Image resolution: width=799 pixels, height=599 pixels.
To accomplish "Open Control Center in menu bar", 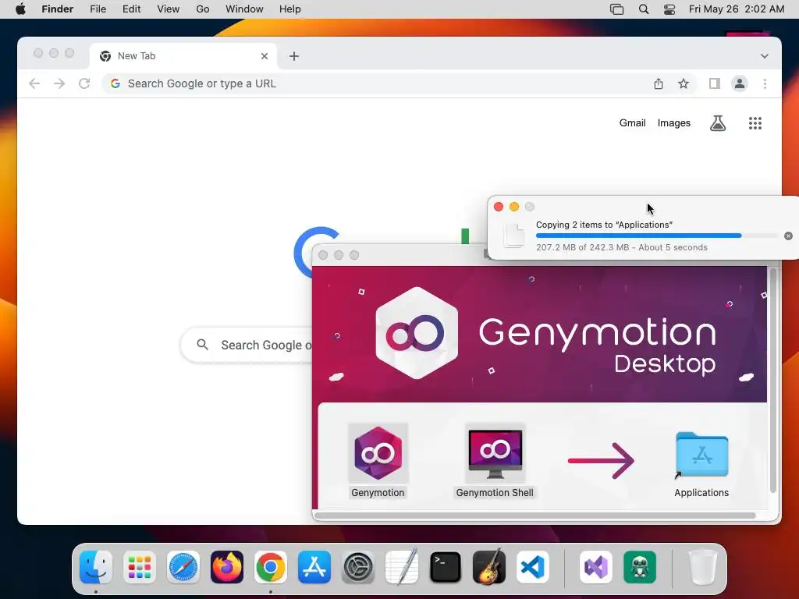I will [669, 9].
